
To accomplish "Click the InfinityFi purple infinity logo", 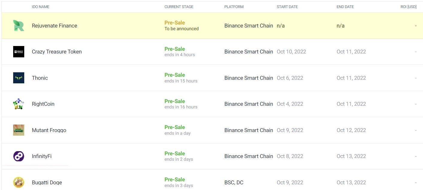I will coord(19,156).
